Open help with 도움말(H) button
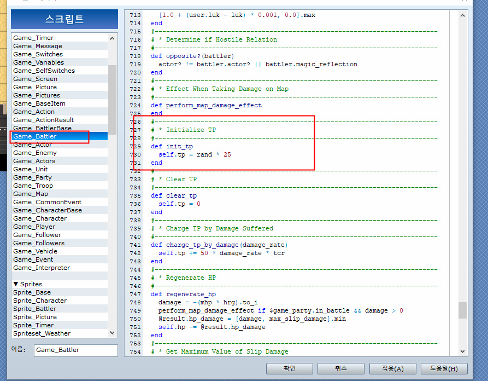This screenshot has width=488, height=381. click(x=444, y=368)
